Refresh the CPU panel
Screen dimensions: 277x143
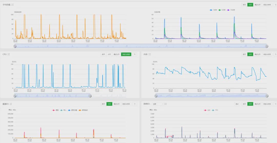pos(135,54)
